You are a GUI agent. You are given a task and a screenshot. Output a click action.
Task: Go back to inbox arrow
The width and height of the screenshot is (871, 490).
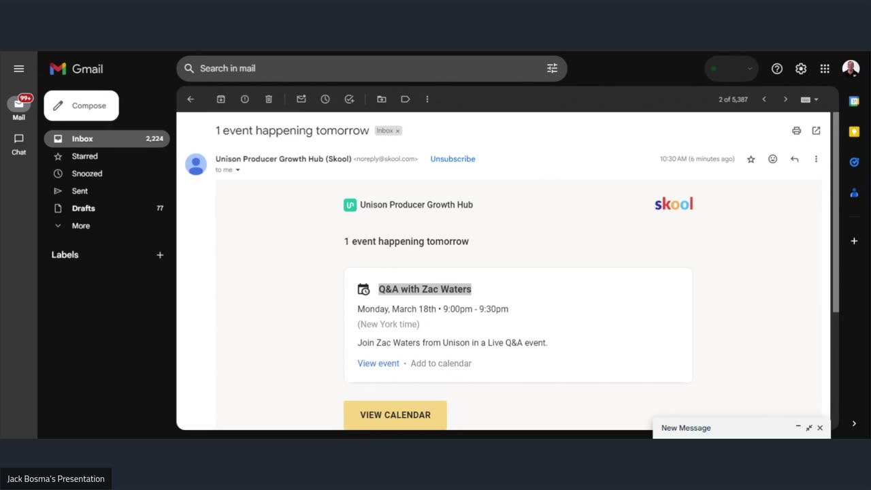coord(191,99)
